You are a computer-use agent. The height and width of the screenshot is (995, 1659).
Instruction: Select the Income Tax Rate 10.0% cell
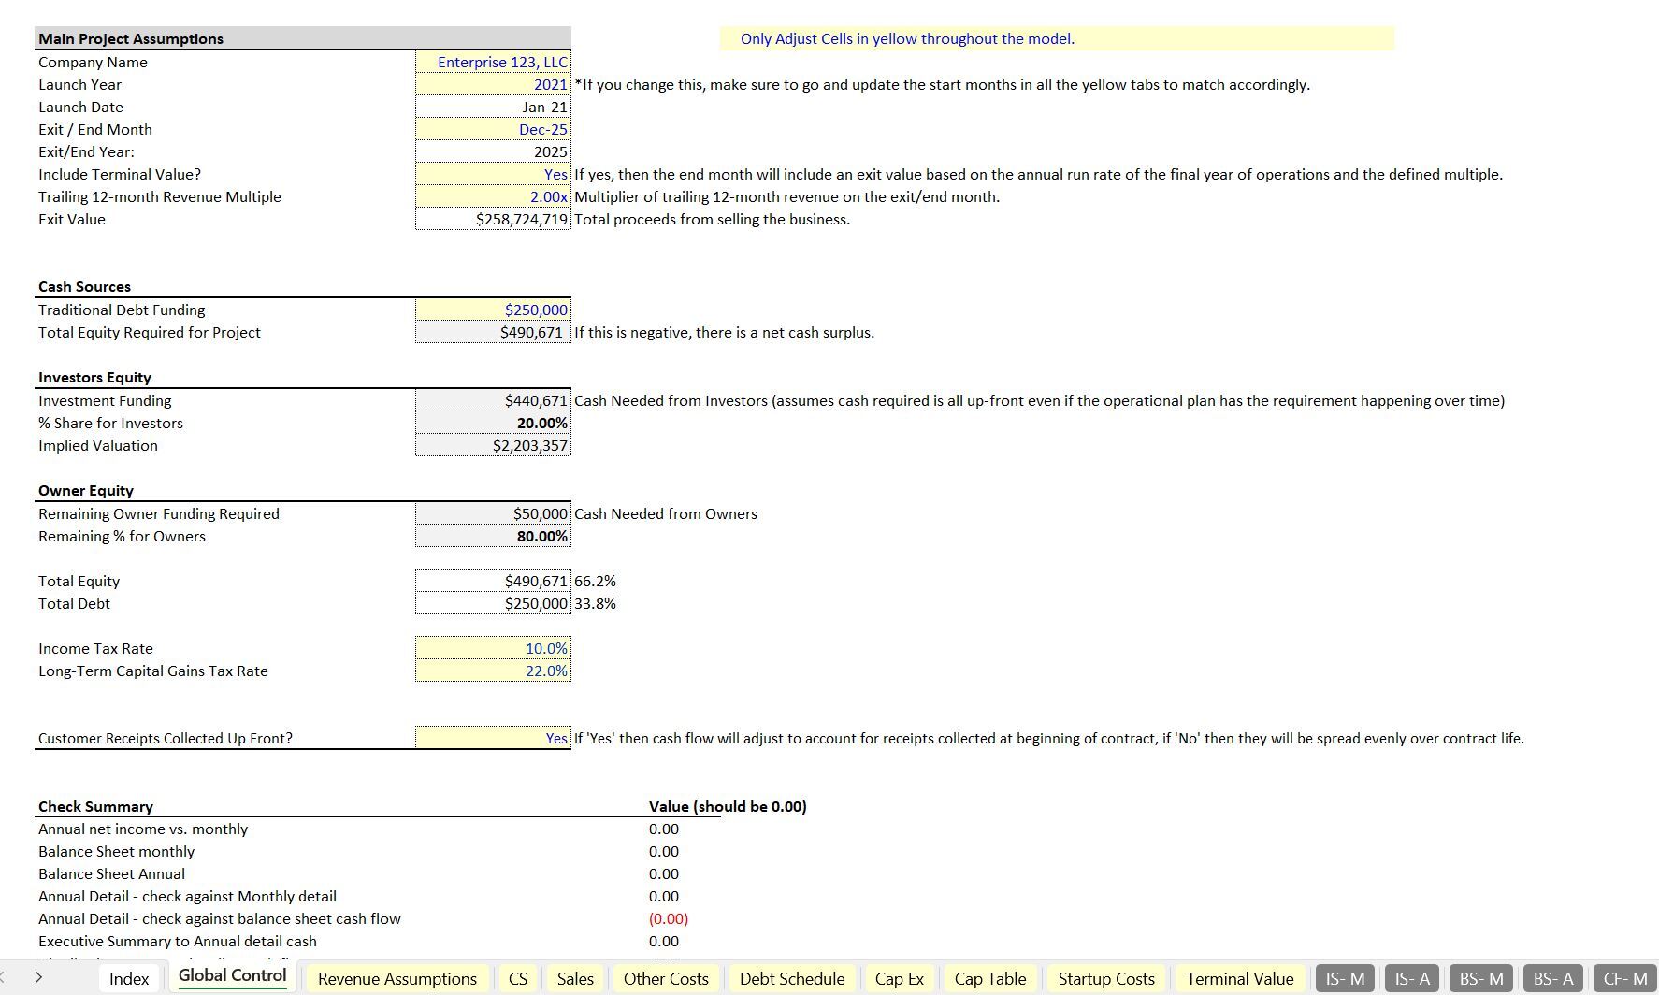(493, 648)
